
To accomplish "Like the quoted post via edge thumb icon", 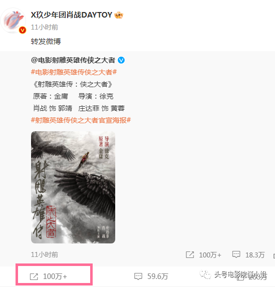I will tap(274, 256).
